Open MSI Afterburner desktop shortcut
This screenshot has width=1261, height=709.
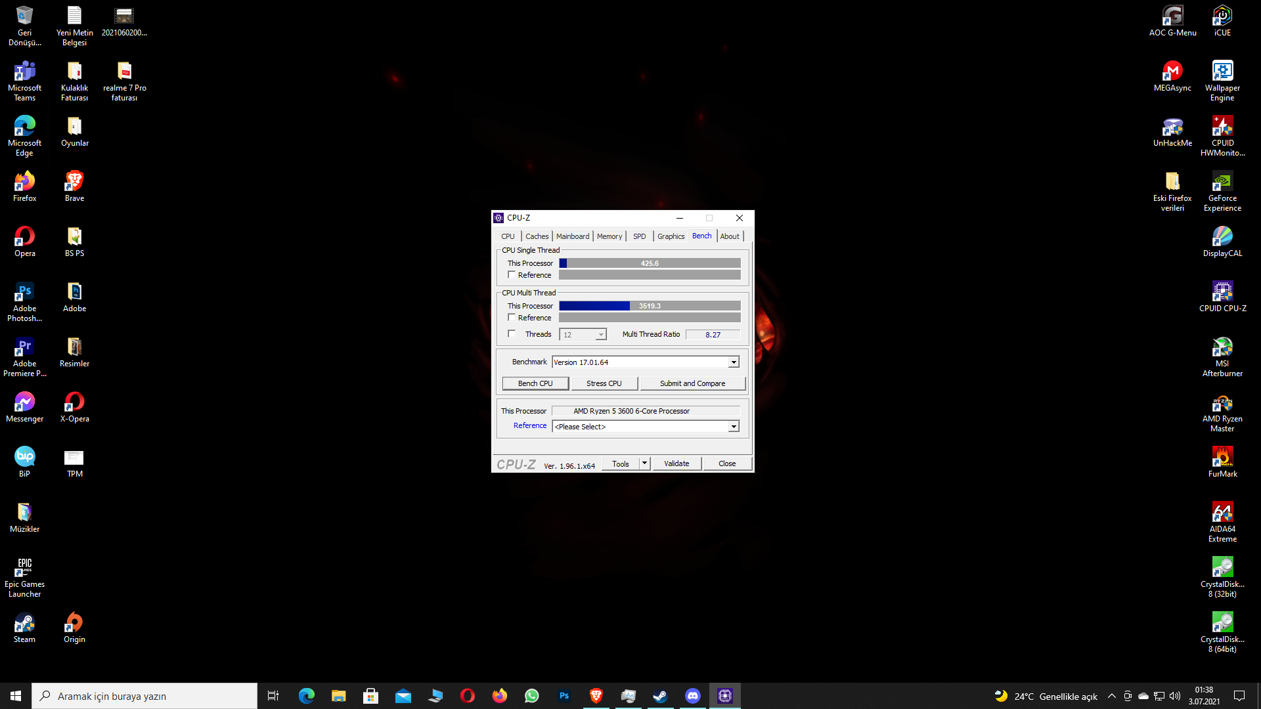pos(1222,357)
